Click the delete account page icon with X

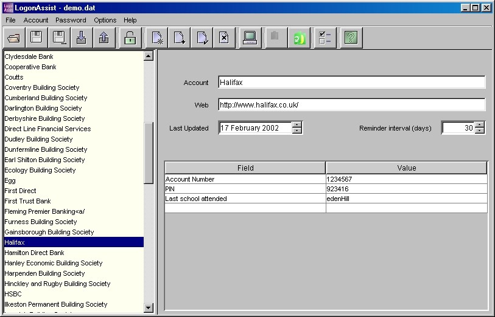(x=224, y=38)
